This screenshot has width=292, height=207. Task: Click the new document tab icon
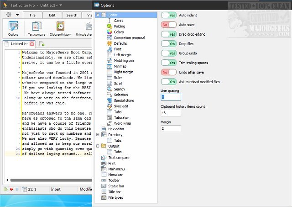42,44
